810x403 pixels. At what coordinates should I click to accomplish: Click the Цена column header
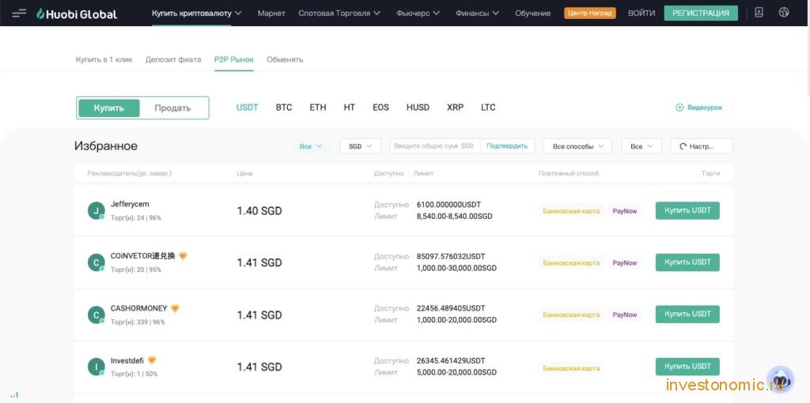pyautogui.click(x=245, y=173)
